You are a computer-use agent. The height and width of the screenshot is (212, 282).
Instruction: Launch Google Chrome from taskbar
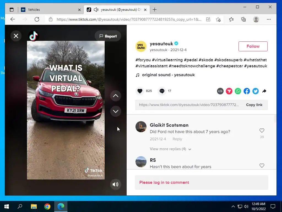click(x=47, y=206)
